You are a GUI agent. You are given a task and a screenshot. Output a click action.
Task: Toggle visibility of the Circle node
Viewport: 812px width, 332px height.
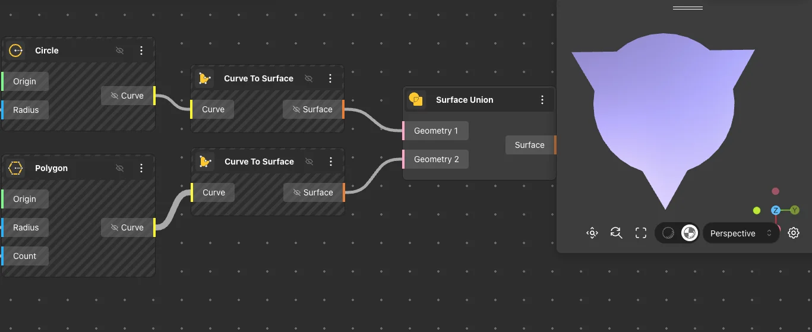pyautogui.click(x=120, y=50)
